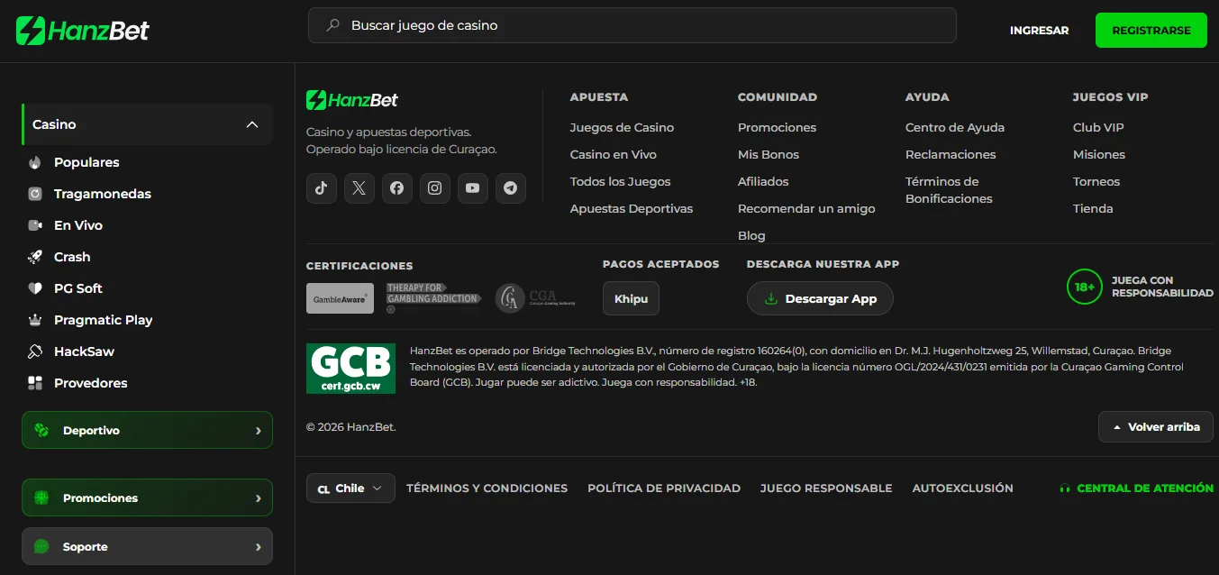
Task: Open HanzBet TikTok social icon
Action: (322, 188)
